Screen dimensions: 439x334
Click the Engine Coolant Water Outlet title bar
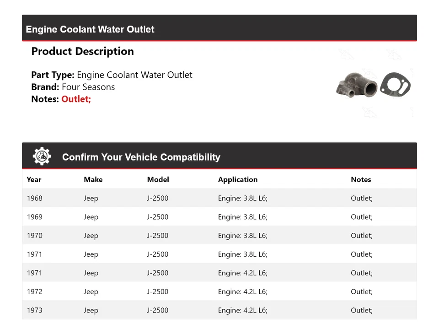90,29
